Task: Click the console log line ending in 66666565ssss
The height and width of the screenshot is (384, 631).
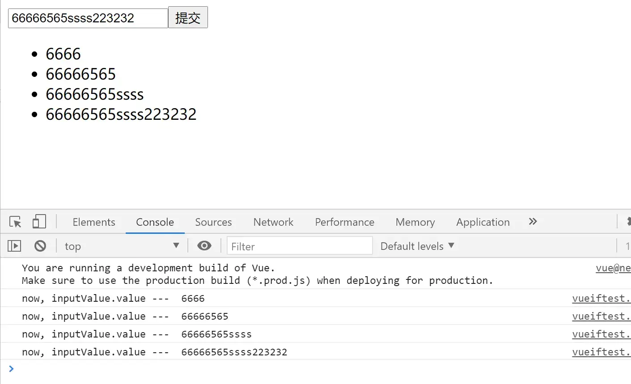Action: click(x=136, y=334)
